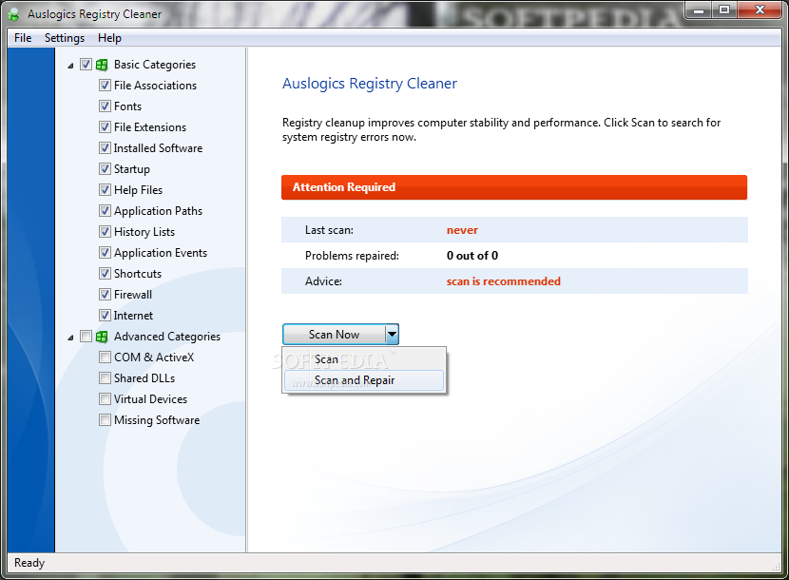
Task: Click the 'never' last scan value
Action: 462,230
